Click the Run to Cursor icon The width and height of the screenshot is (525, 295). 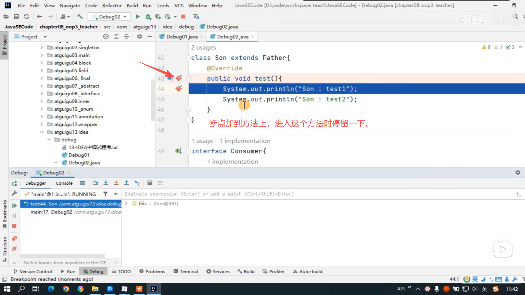click(137, 183)
